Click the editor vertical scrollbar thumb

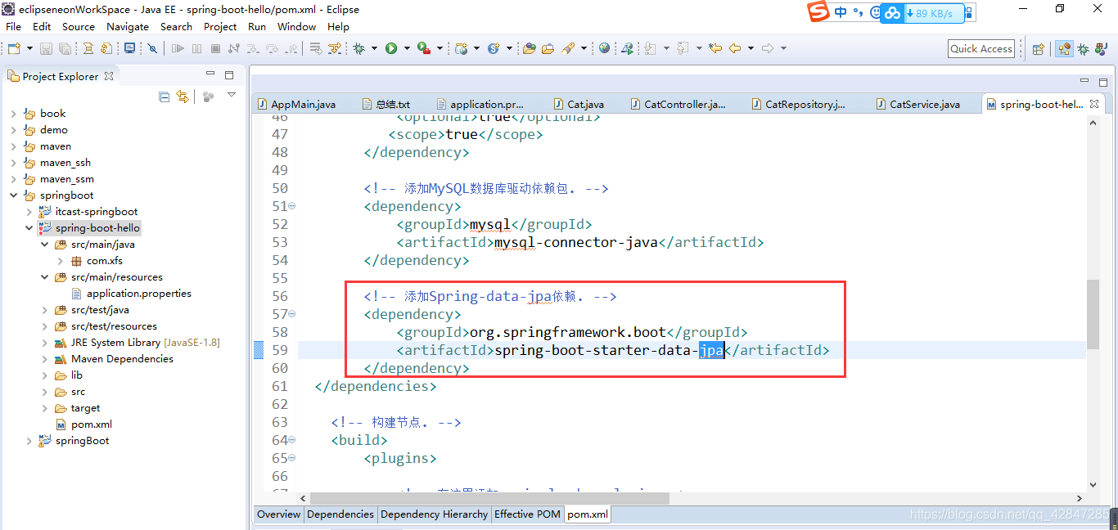coord(1093,313)
